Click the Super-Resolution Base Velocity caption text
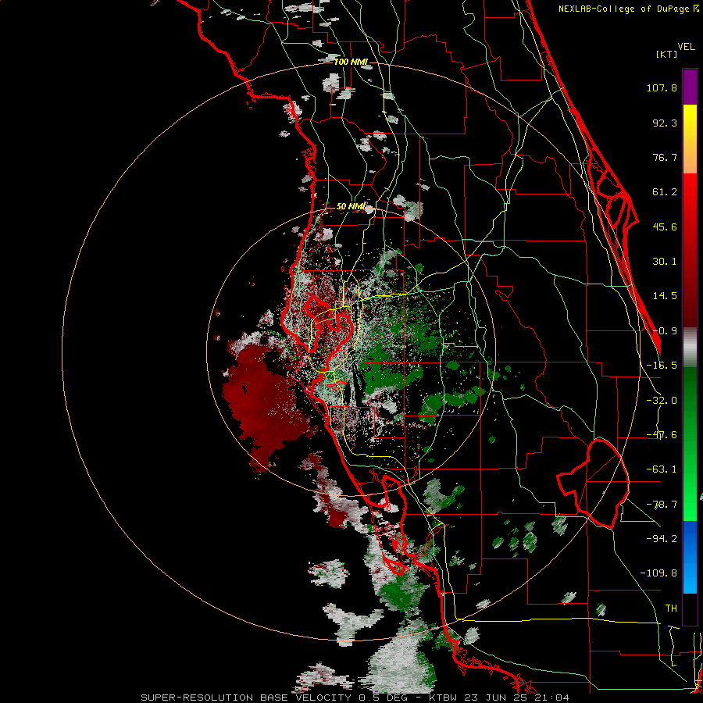This screenshot has width=703, height=703. pos(355,698)
